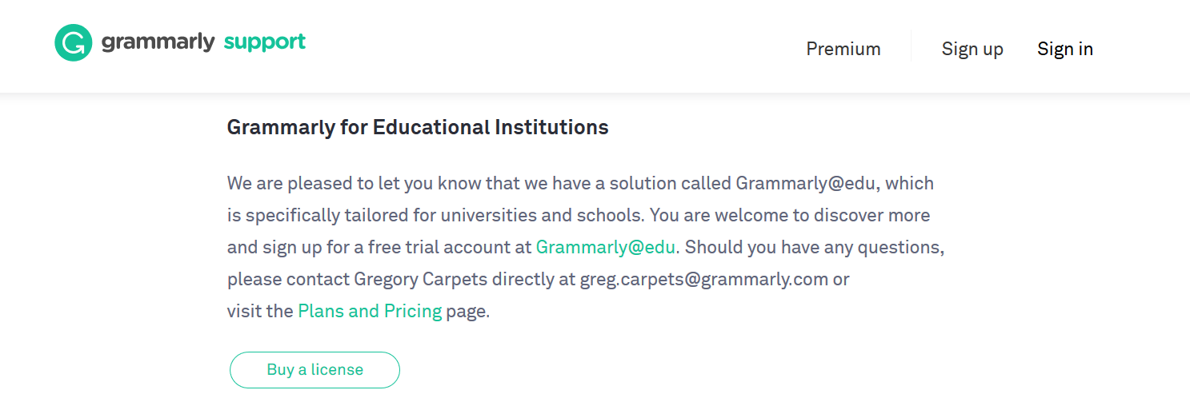Click the words 'visit the' before Plans and Pricing

[259, 311]
